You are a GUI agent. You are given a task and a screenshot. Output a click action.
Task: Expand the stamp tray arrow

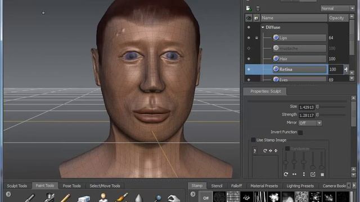click(193, 194)
